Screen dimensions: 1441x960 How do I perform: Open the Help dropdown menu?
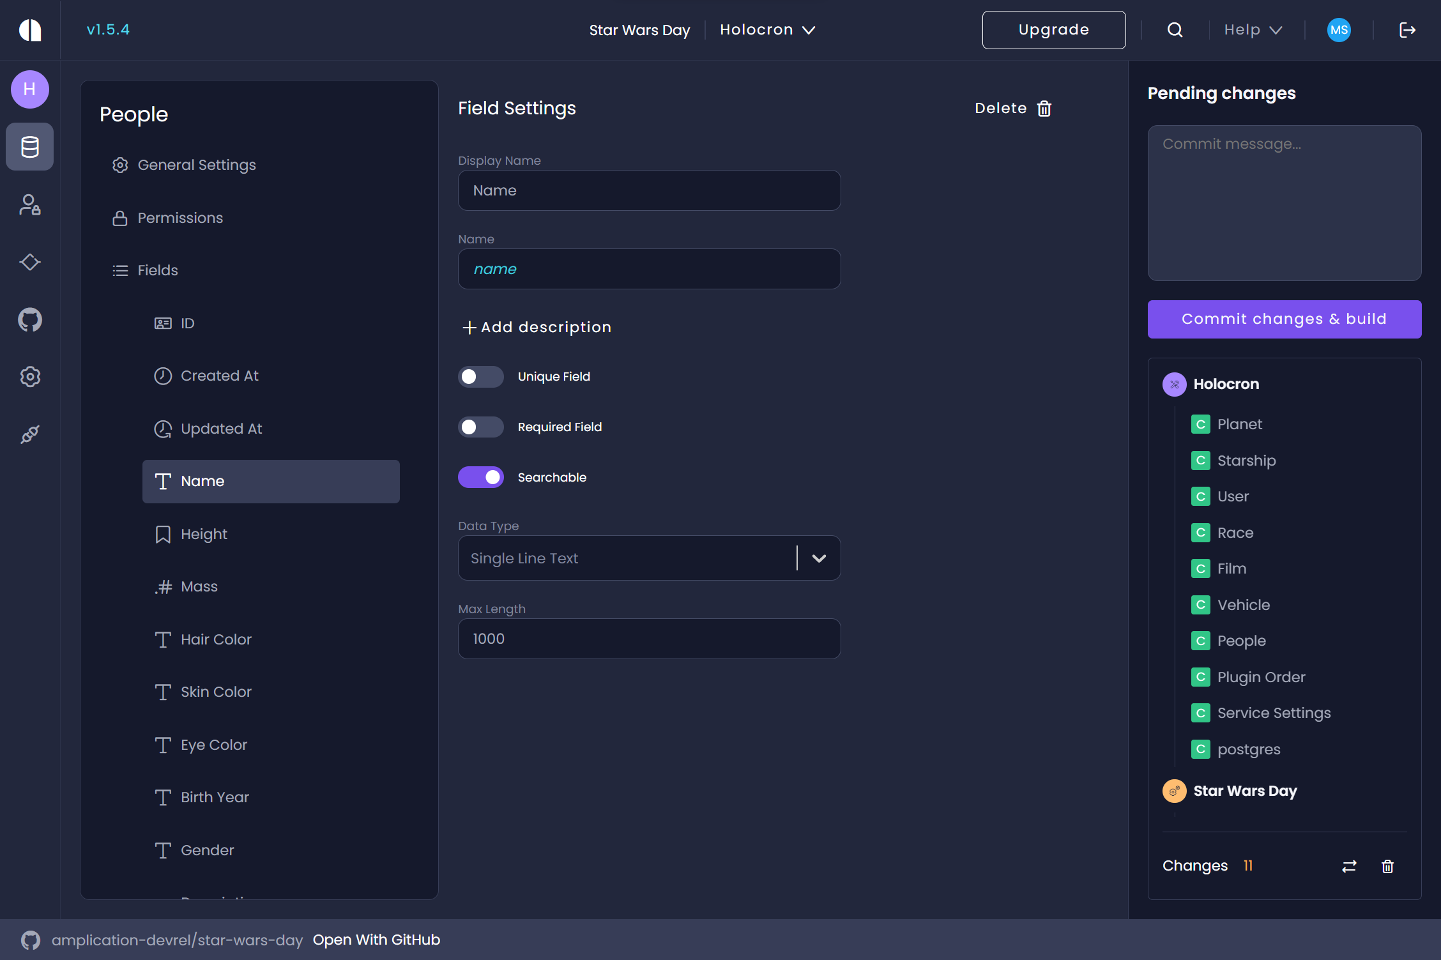pos(1253,30)
